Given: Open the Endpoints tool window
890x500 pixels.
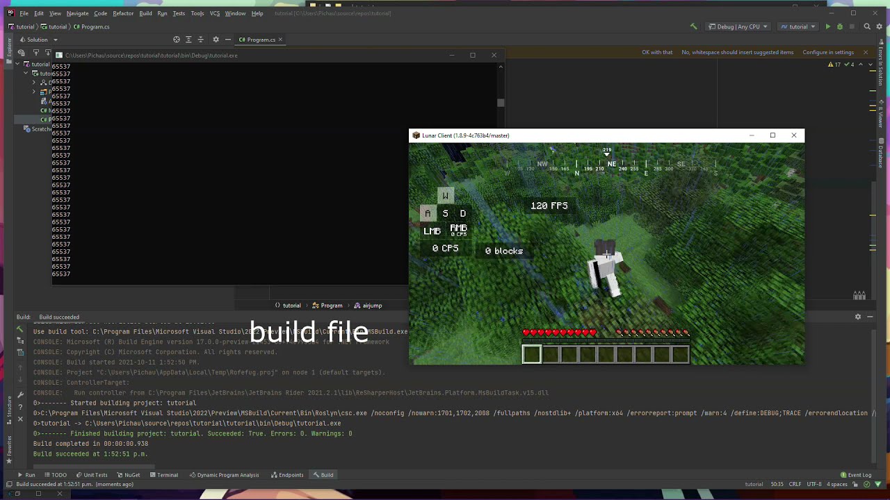Looking at the screenshot, I should [x=287, y=475].
